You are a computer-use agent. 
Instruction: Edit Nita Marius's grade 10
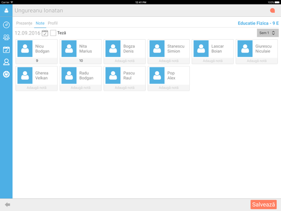80,61
